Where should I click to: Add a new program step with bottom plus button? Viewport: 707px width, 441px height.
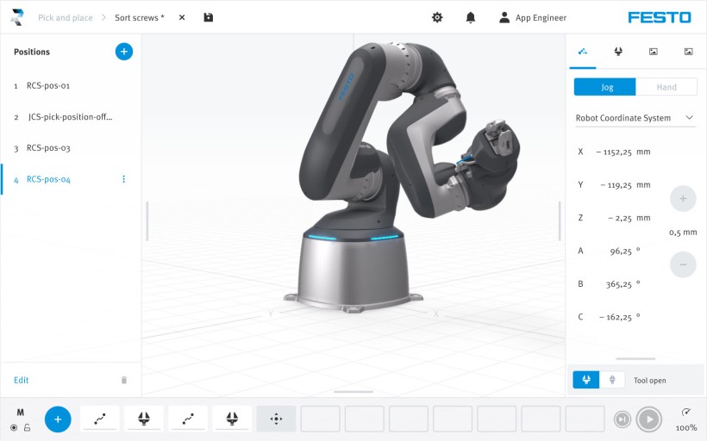pyautogui.click(x=58, y=419)
